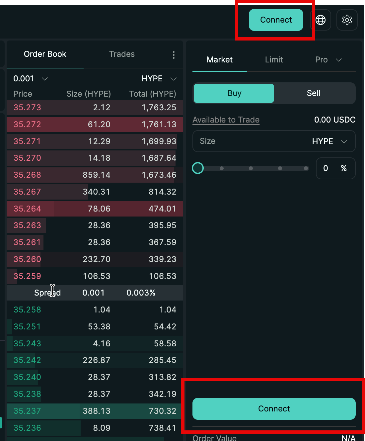The height and width of the screenshot is (441, 365).
Task: Click ask price 35.260
Action: [x=27, y=259]
